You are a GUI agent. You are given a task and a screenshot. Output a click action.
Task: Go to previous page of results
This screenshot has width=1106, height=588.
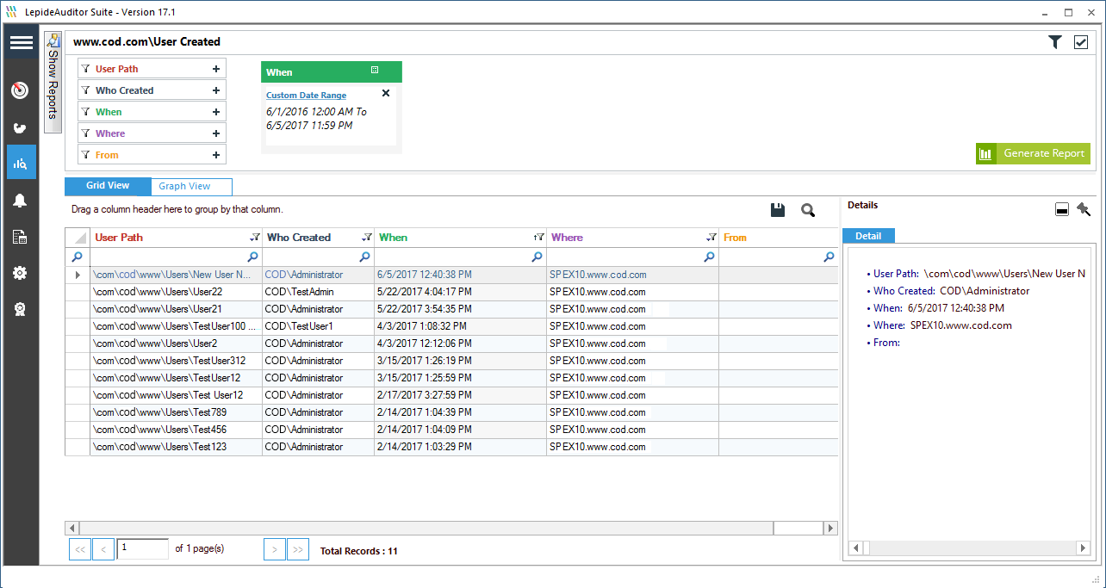pyautogui.click(x=103, y=549)
